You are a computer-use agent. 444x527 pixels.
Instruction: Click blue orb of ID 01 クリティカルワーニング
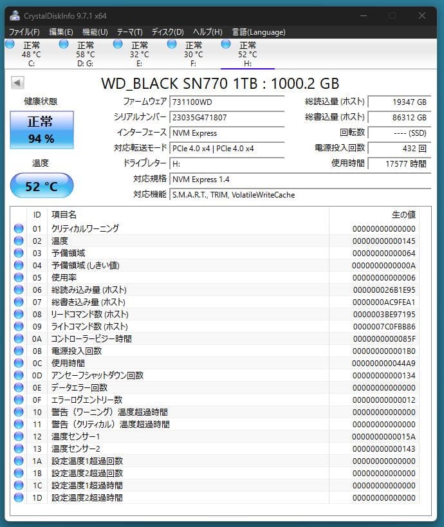pos(19,228)
